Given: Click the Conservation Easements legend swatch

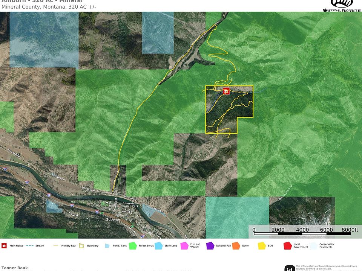Looking at the screenshot, I should pos(313,246).
